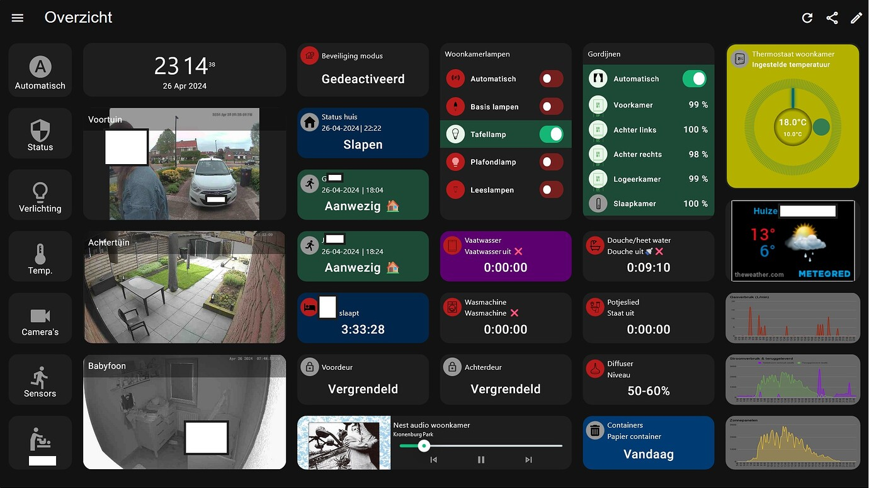869x488 pixels.
Task: Open the Camera's sidebar tile
Action: point(40,318)
